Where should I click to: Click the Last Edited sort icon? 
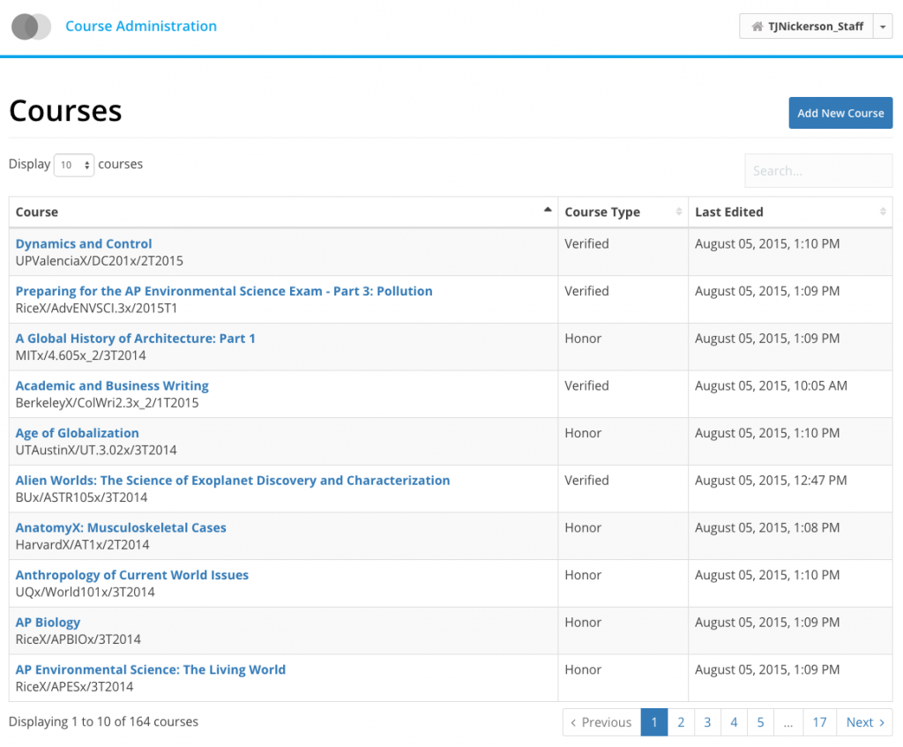click(883, 212)
